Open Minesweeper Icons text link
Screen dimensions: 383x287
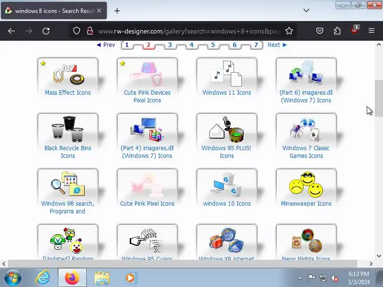[306, 204]
